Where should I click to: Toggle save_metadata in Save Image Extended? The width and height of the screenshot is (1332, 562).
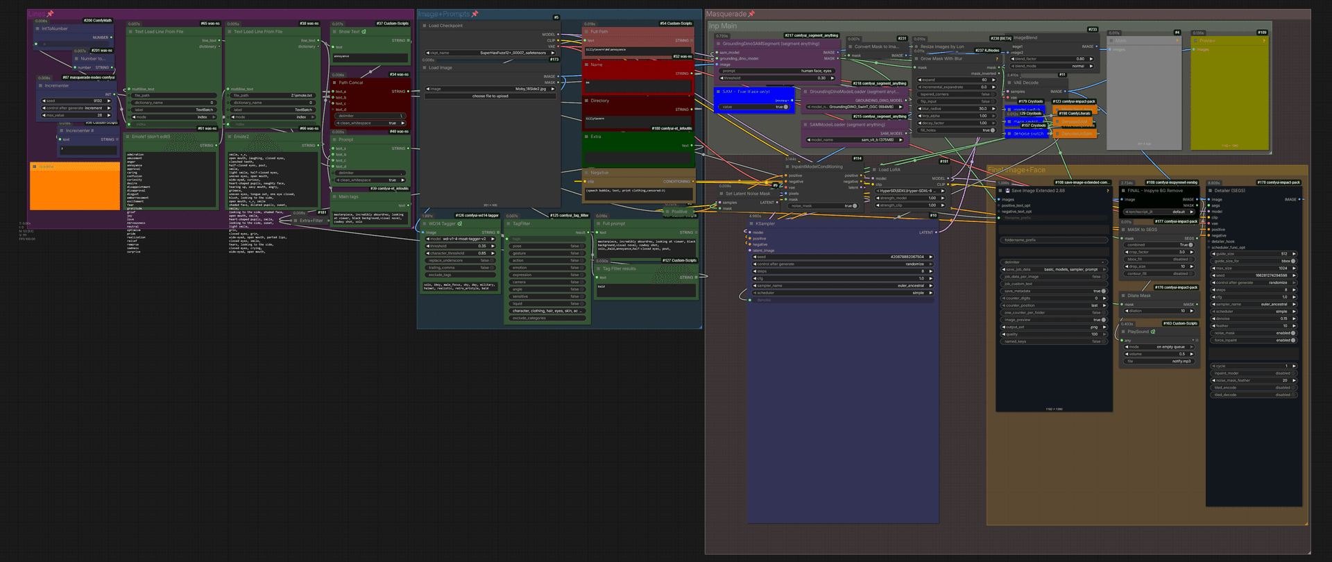tap(1054, 291)
